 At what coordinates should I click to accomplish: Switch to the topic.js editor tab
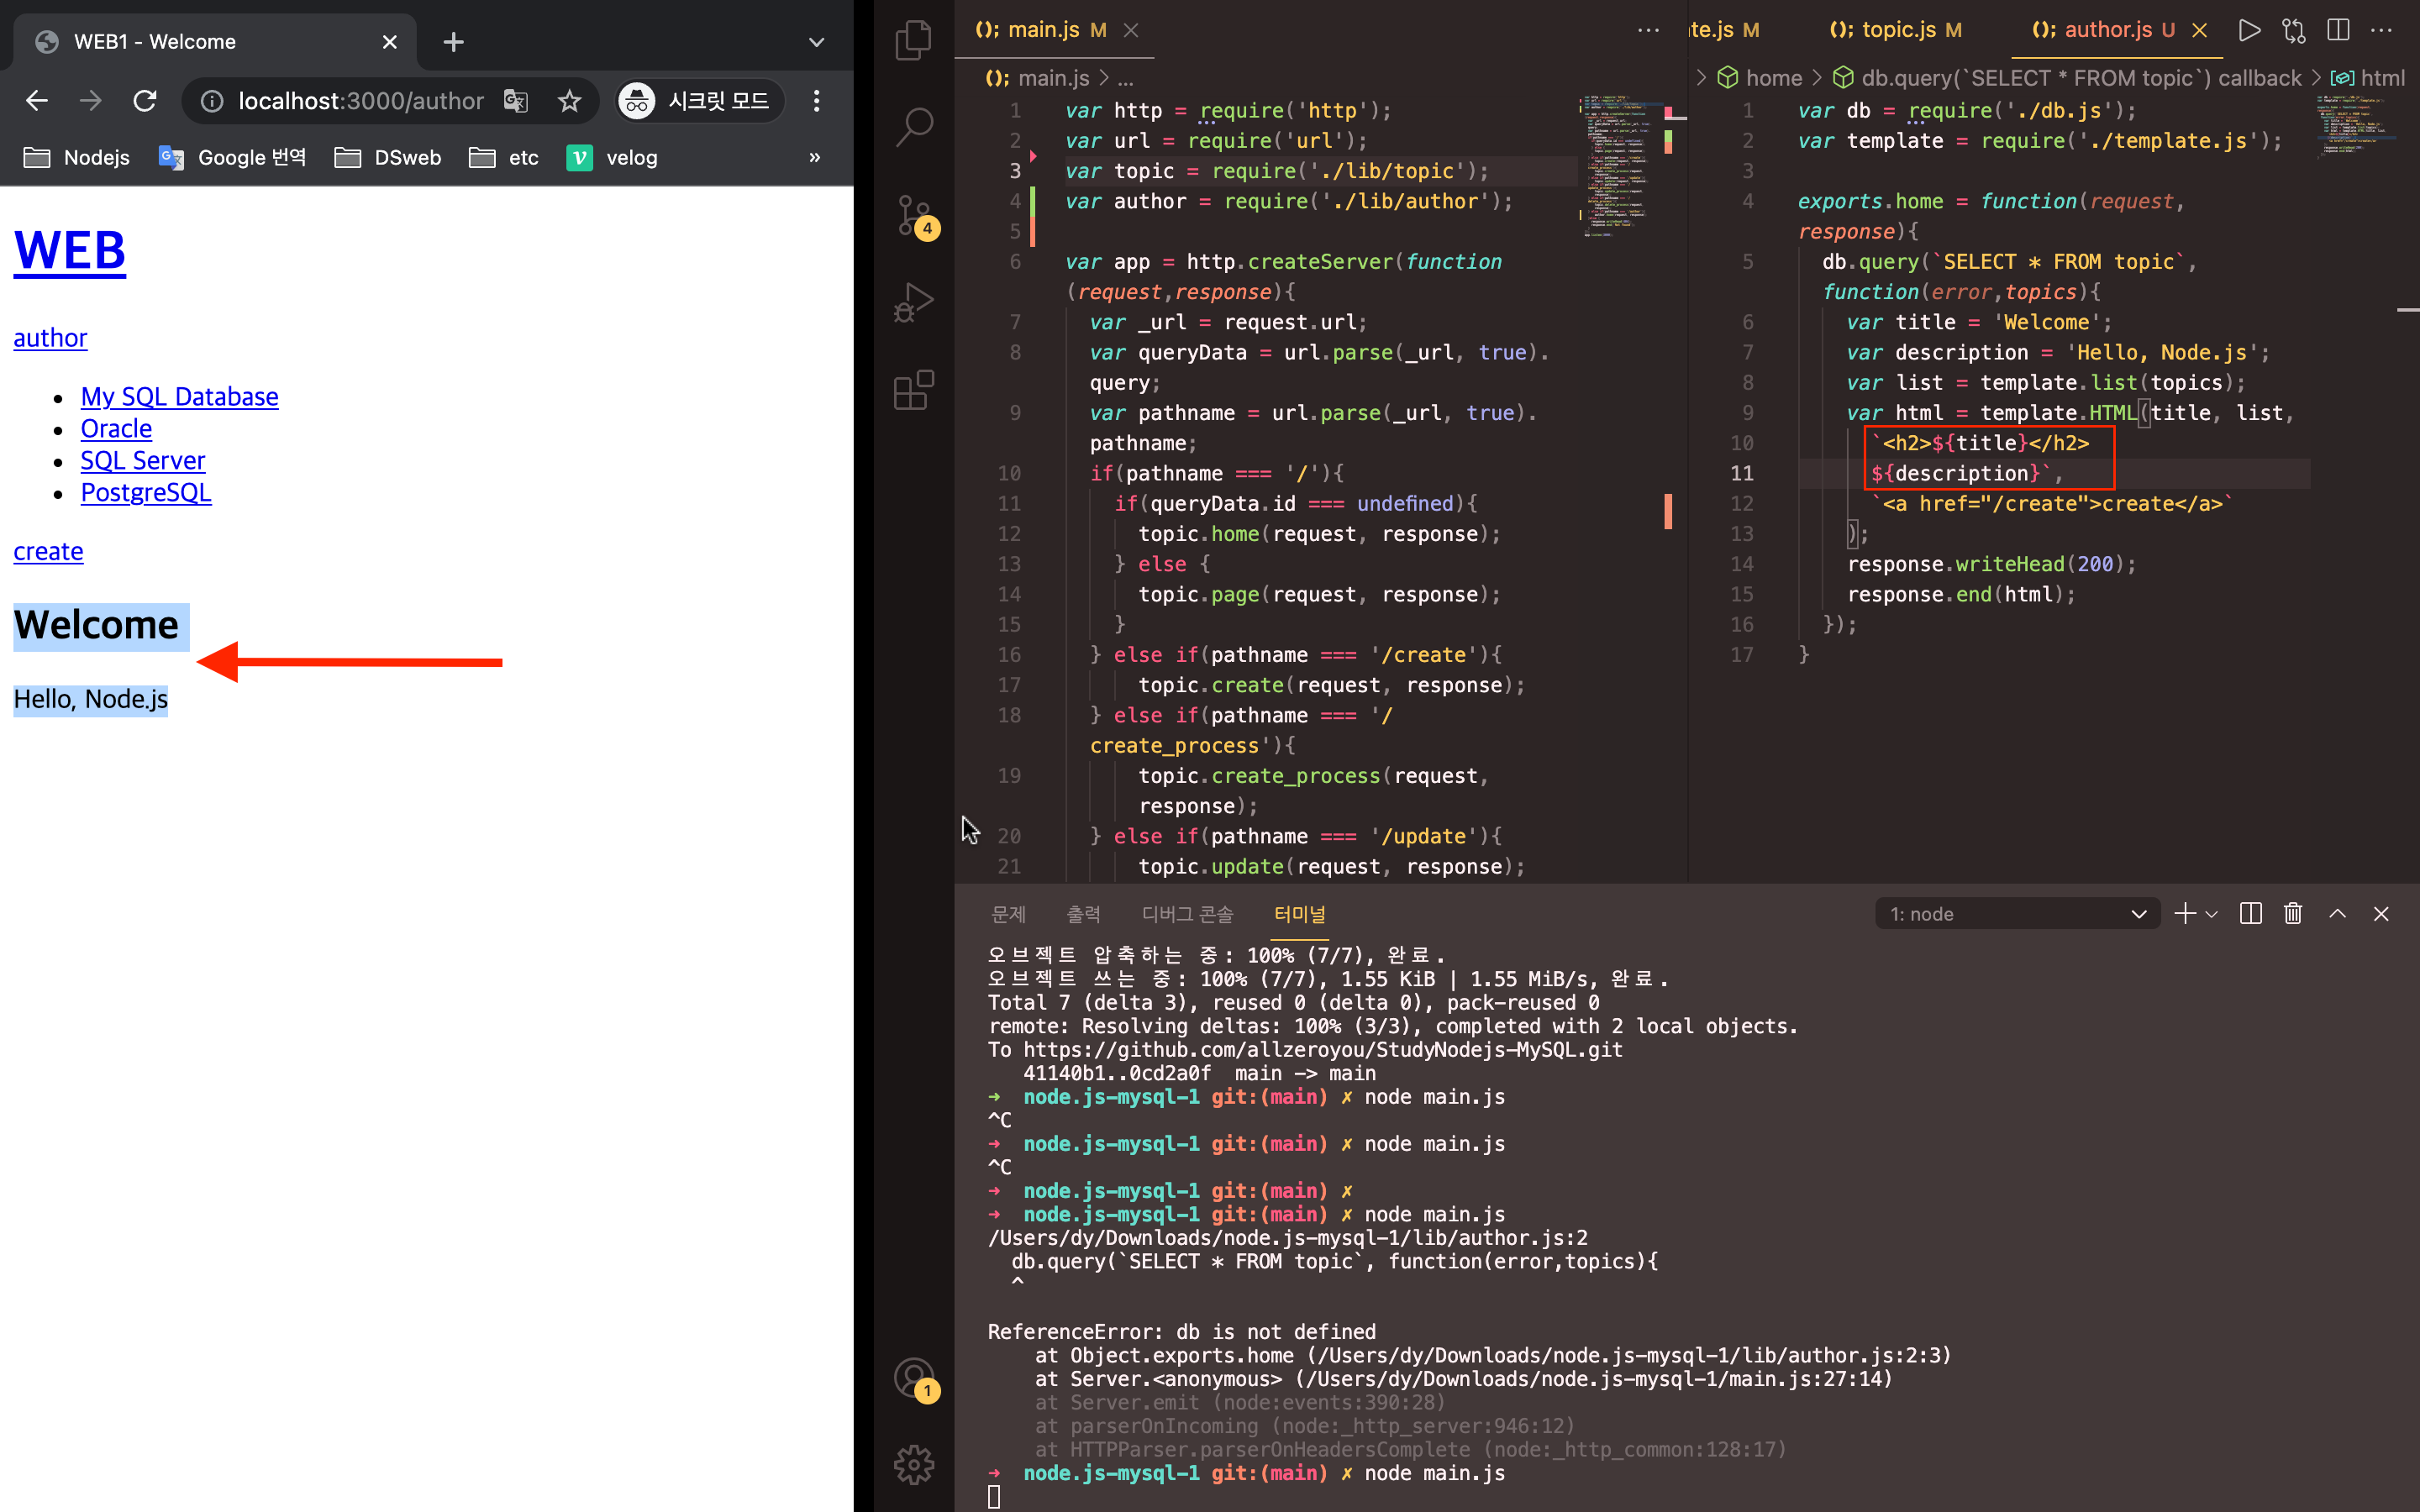(1896, 30)
